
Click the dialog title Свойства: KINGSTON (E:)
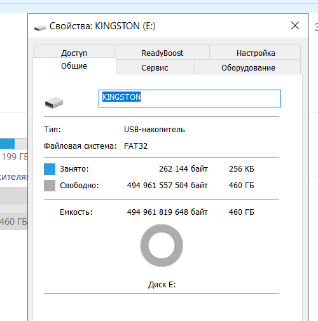(102, 26)
